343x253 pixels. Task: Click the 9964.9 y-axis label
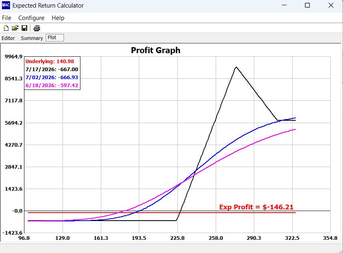[x=14, y=57]
